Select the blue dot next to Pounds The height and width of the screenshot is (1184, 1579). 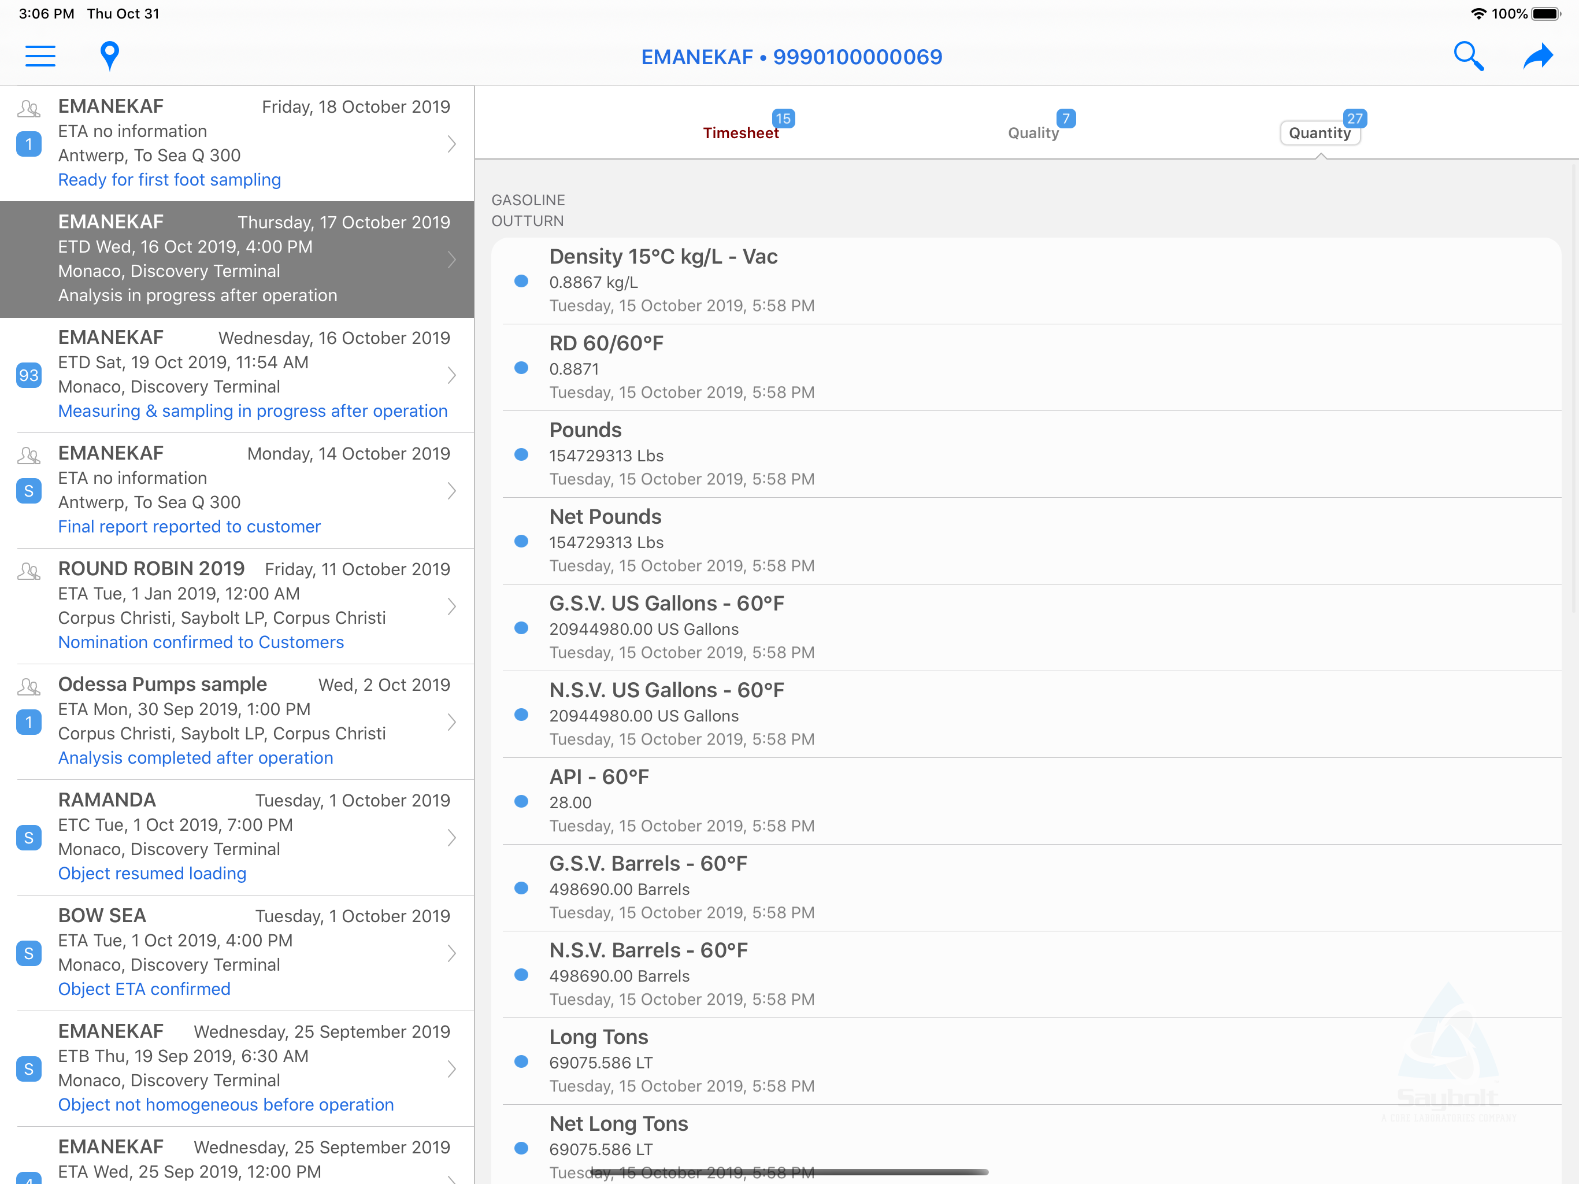click(x=521, y=454)
